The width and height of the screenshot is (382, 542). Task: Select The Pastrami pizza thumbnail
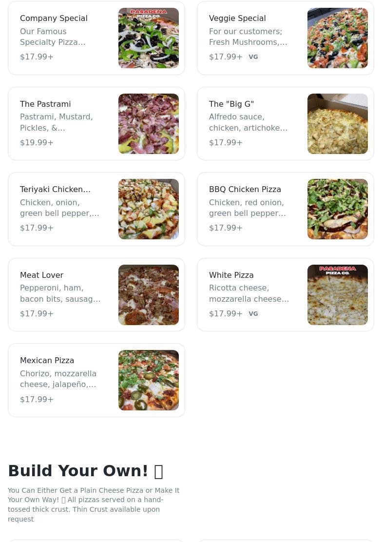point(149,124)
